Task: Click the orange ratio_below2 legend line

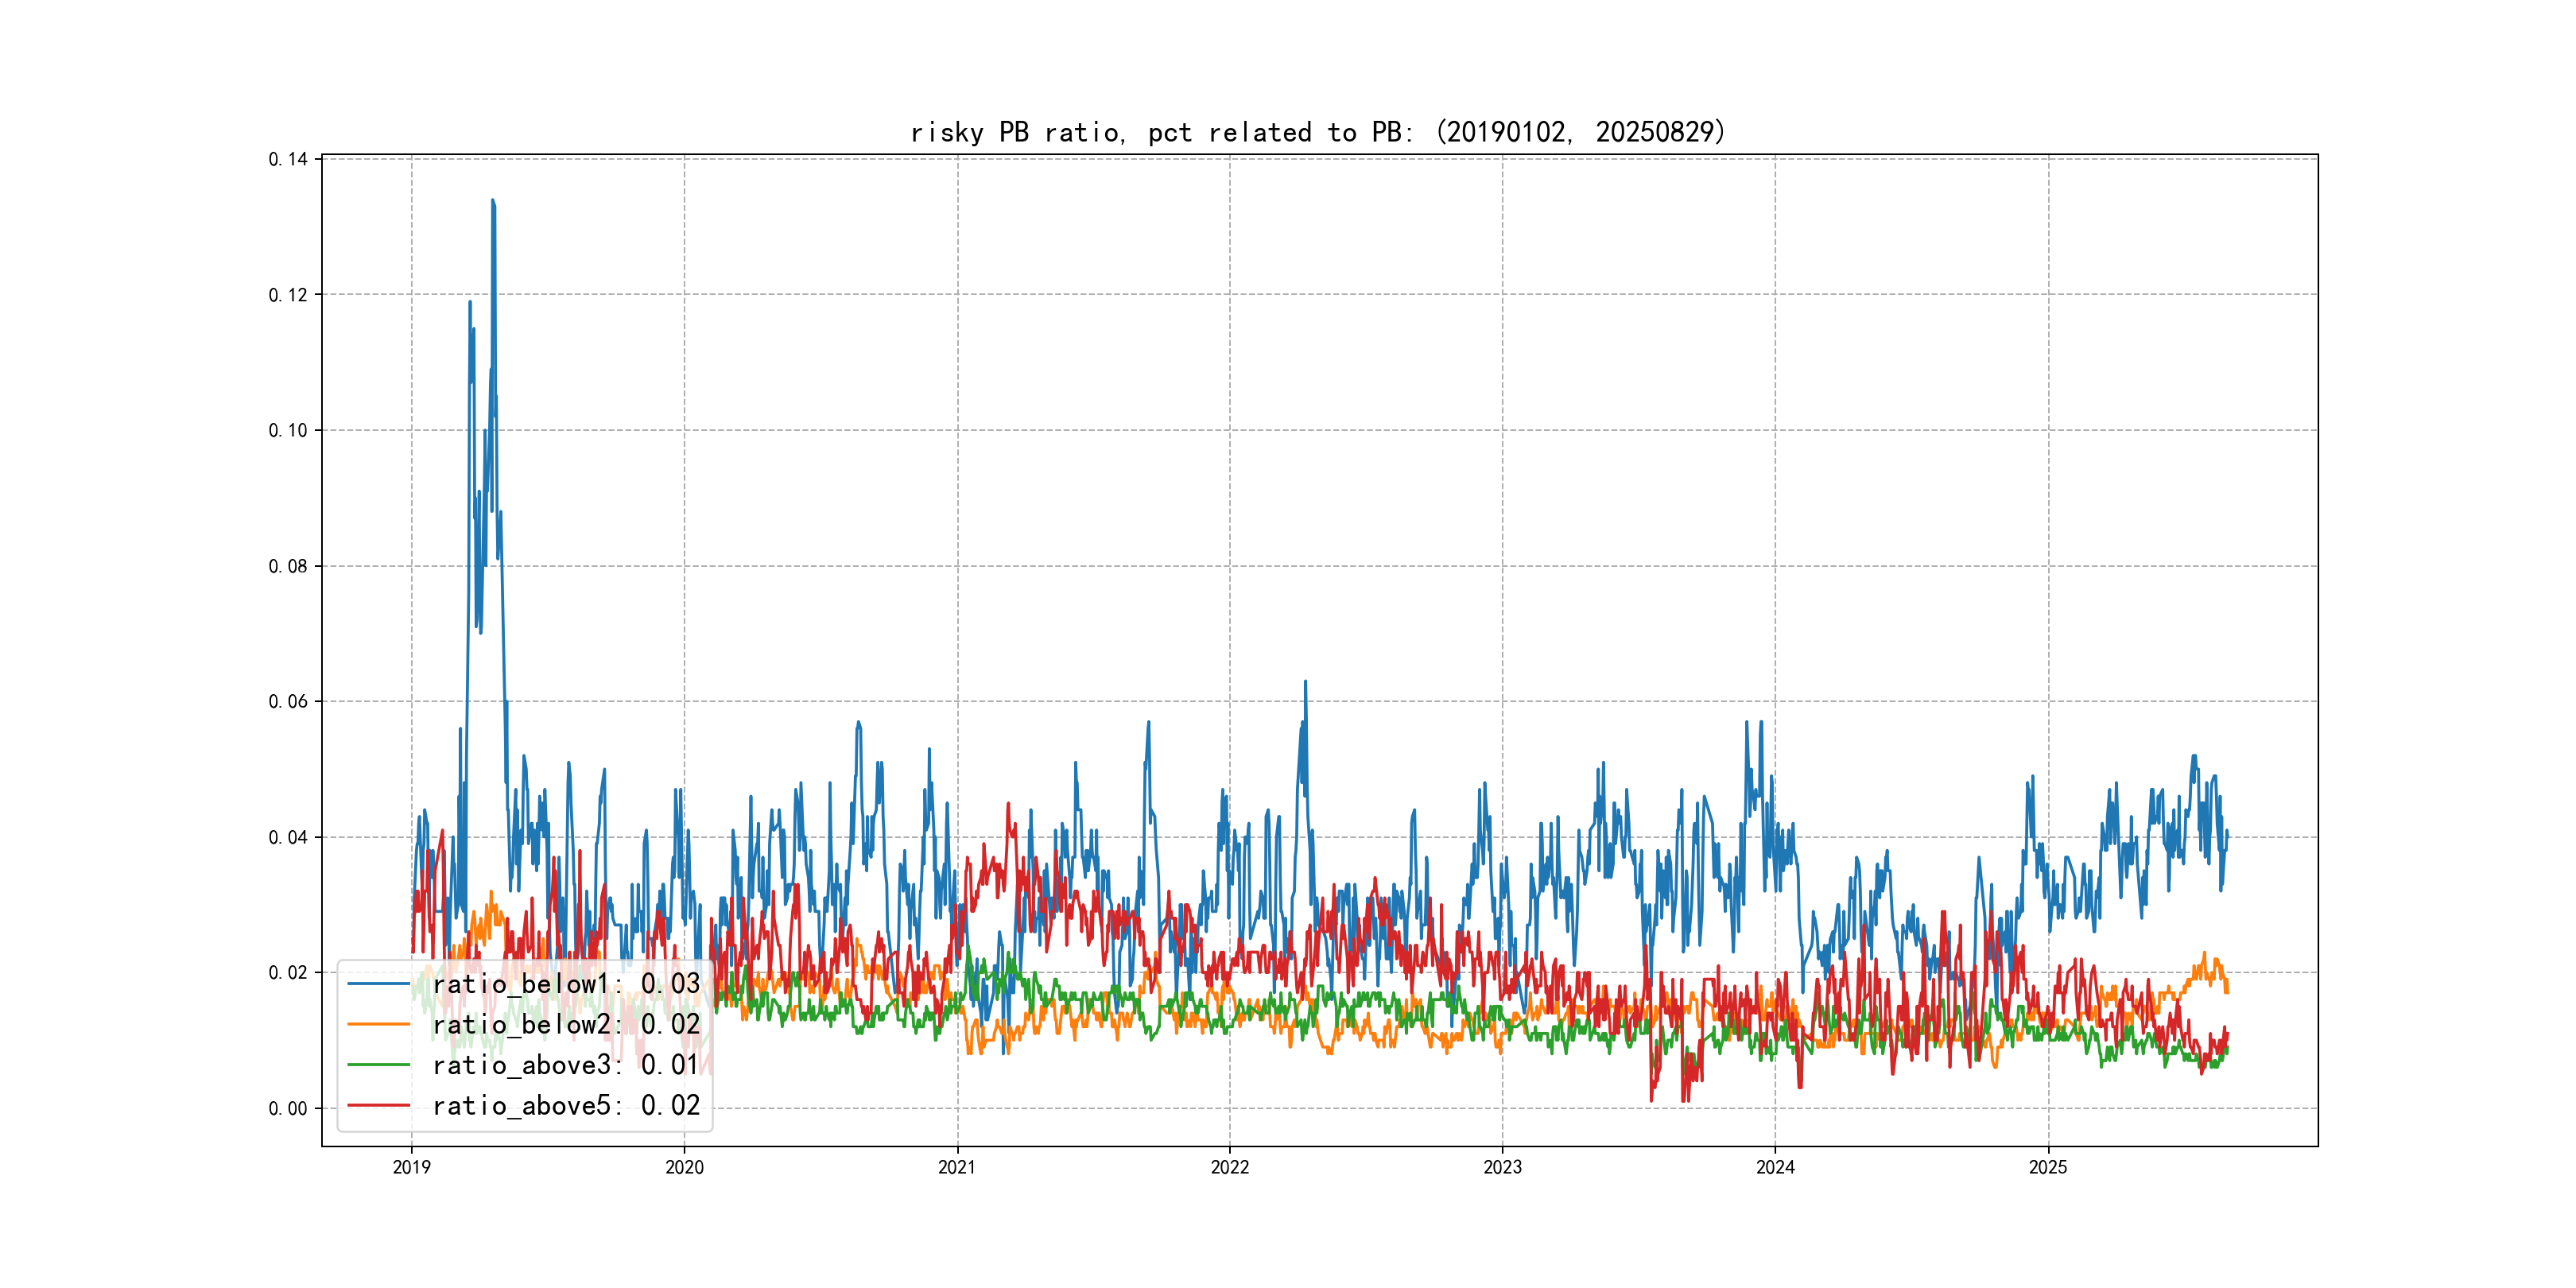Action: pyautogui.click(x=378, y=1025)
